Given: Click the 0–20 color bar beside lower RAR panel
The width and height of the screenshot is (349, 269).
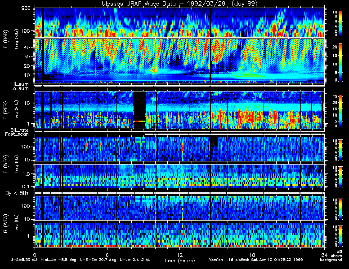Looking at the screenshot, I should [340, 62].
